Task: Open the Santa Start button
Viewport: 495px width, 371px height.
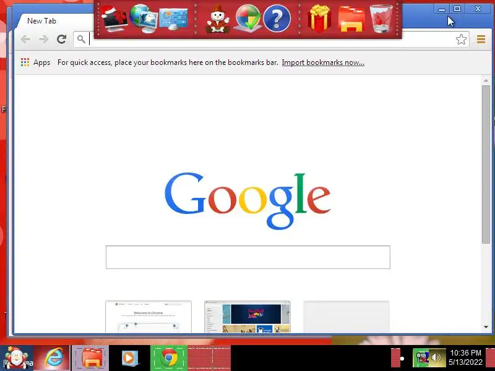Action: (x=16, y=358)
